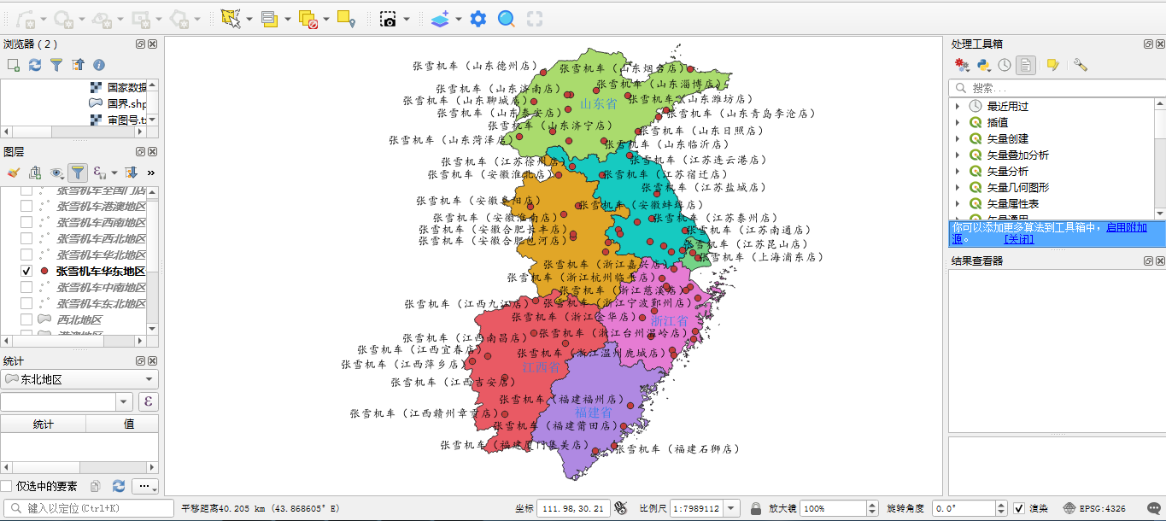Open the blue gear settings icon
Screen dimensions: 1166x521
click(x=478, y=18)
